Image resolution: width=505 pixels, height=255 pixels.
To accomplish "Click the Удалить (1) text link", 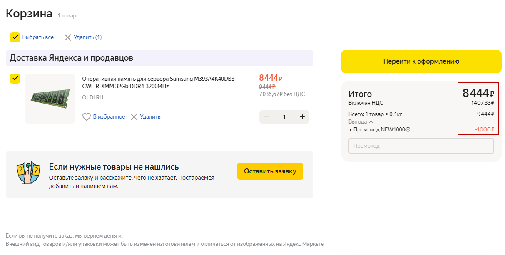I will (x=87, y=37).
